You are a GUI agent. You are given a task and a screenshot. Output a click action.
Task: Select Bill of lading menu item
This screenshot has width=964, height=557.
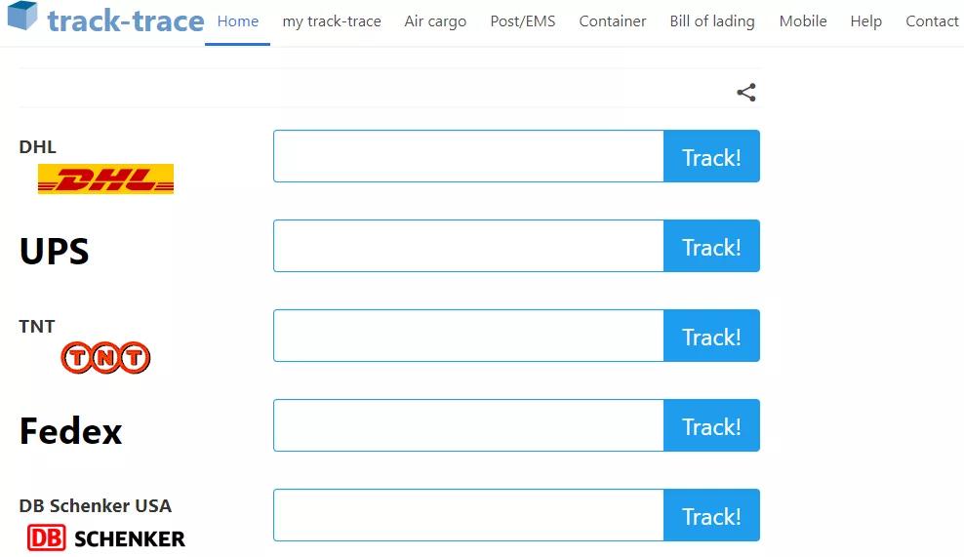pos(712,21)
